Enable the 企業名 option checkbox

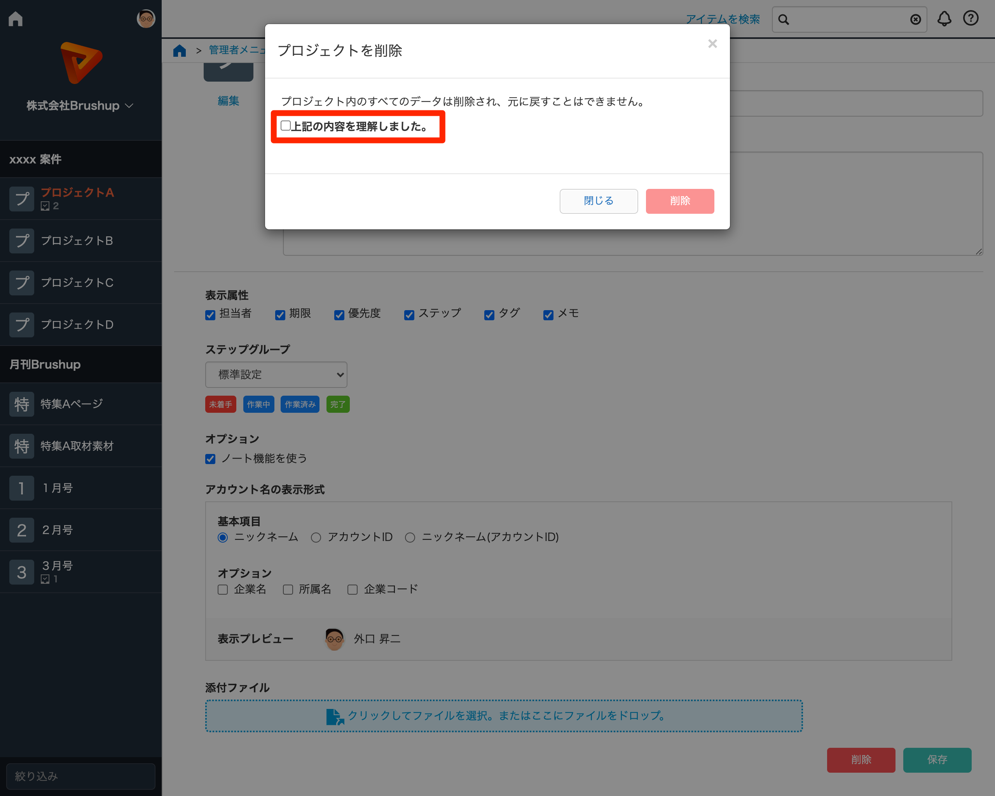pos(223,590)
